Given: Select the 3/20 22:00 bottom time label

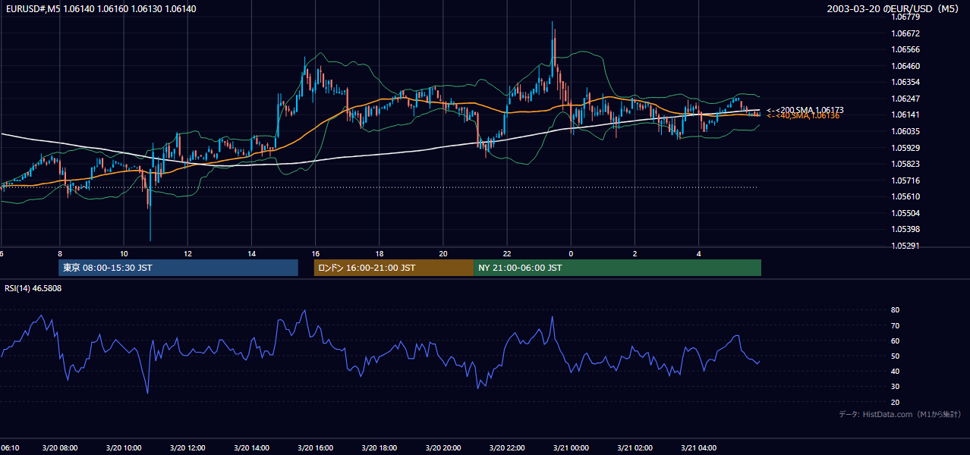Looking at the screenshot, I should point(507,448).
